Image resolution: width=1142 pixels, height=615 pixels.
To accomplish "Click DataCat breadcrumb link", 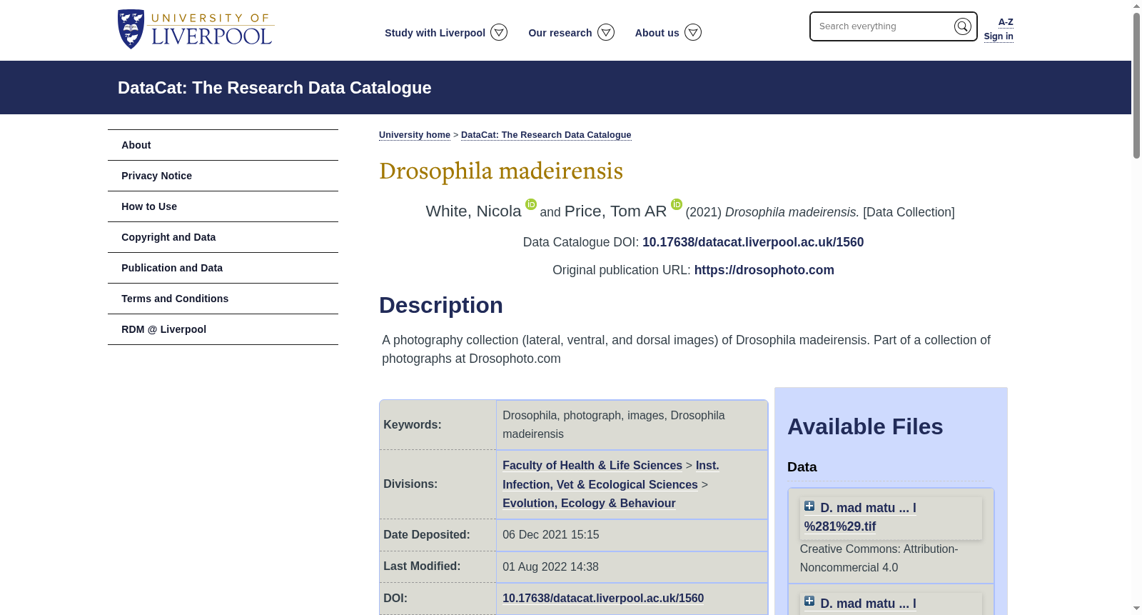I will pyautogui.click(x=546, y=135).
